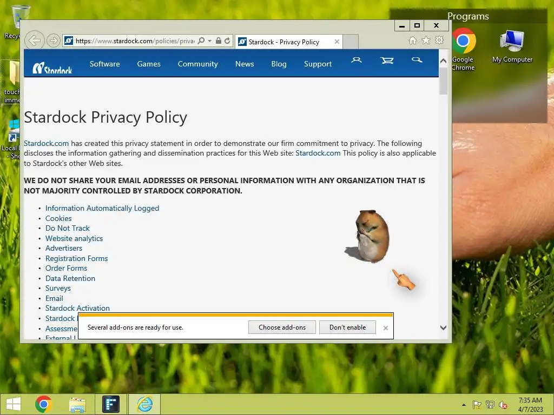The width and height of the screenshot is (554, 415).
Task: Open the Support menu item
Action: [318, 64]
